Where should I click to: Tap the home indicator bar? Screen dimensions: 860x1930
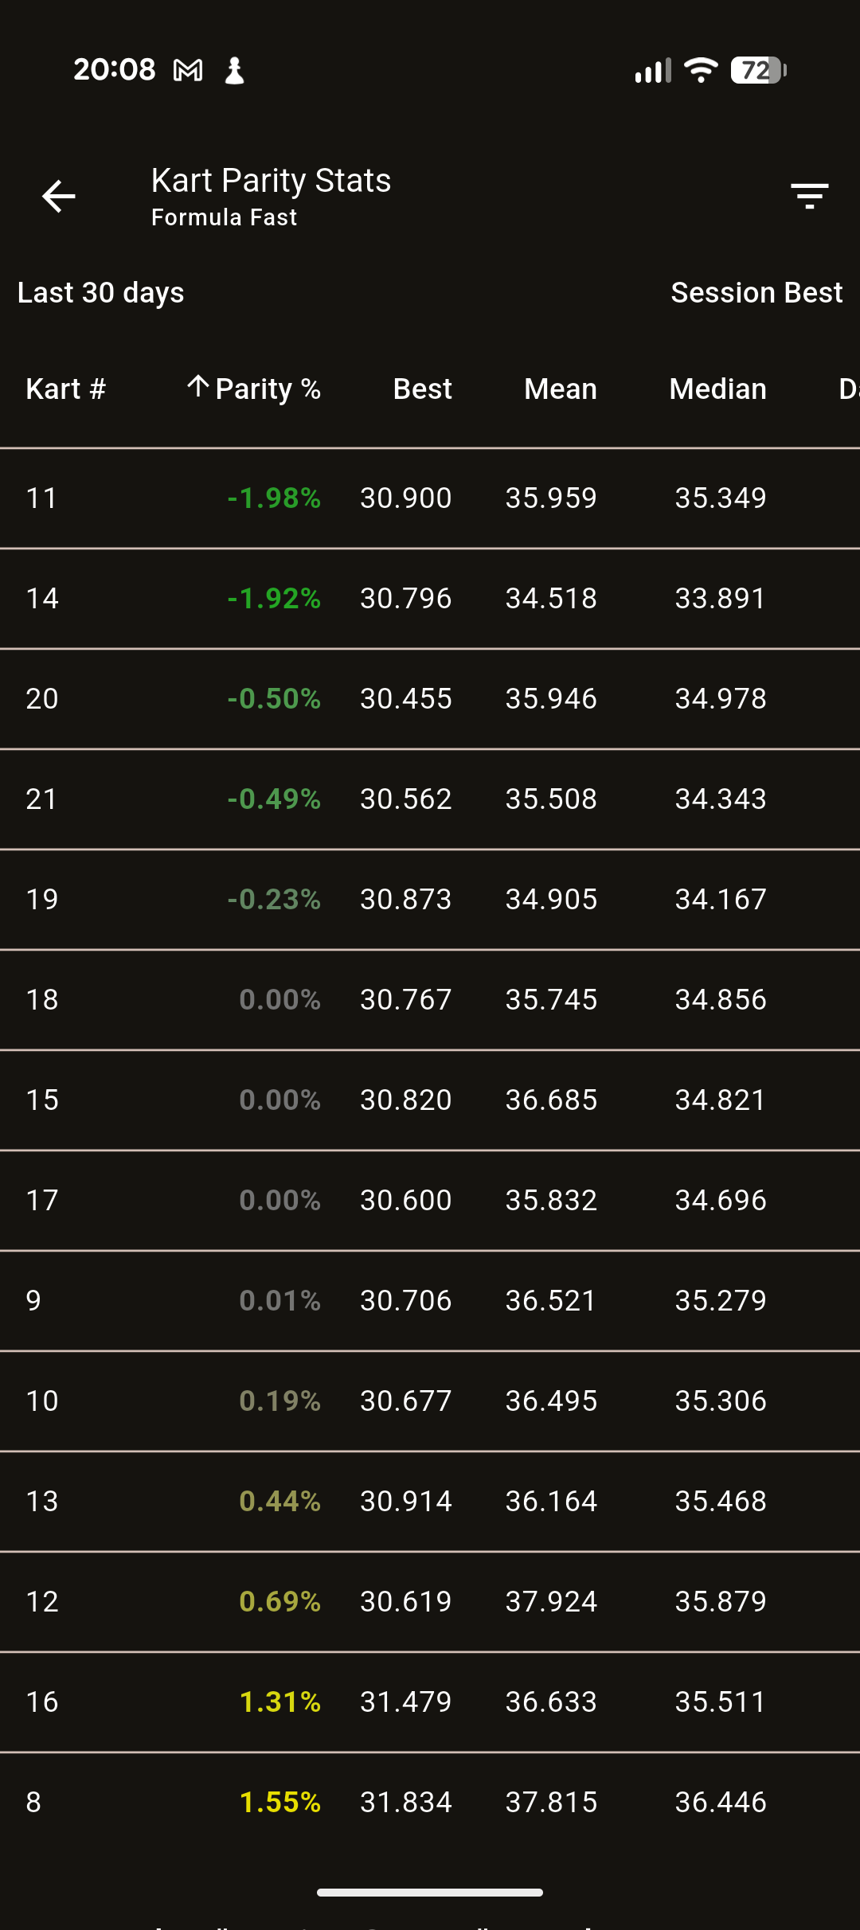click(x=430, y=1893)
